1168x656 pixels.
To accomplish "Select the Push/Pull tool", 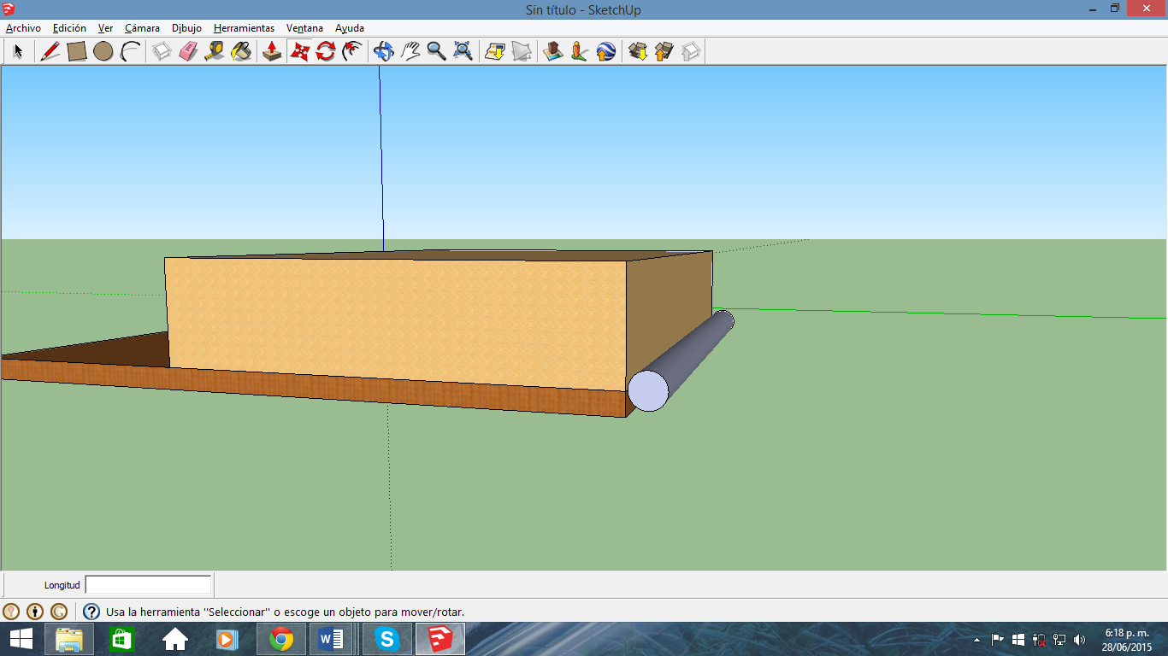I will coord(272,51).
